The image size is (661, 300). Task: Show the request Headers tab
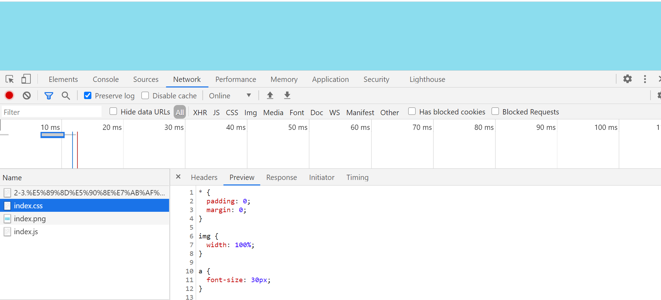204,177
